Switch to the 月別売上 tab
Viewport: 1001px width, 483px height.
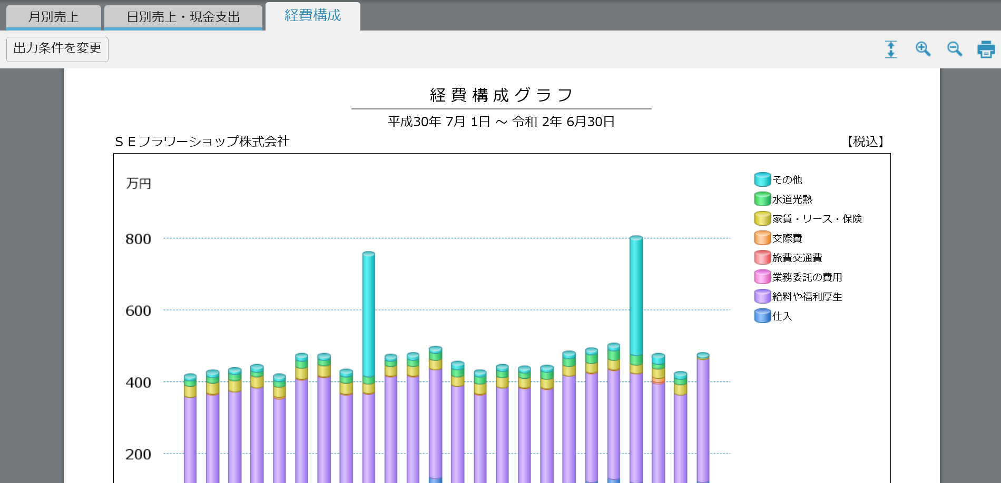[53, 17]
